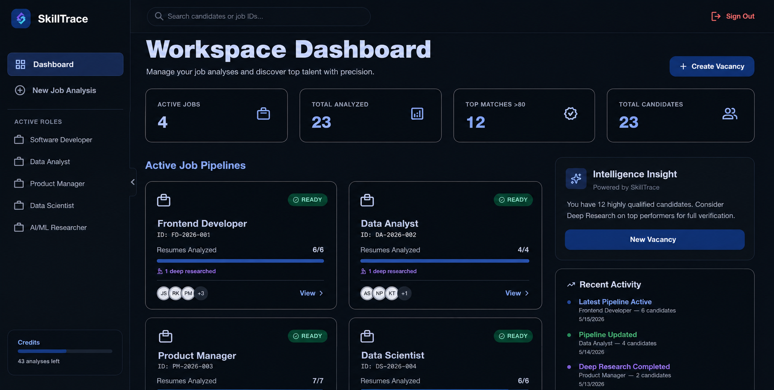The image size is (774, 390).
Task: Click the 'ID: DS-2026-004' text
Action: [x=389, y=366]
